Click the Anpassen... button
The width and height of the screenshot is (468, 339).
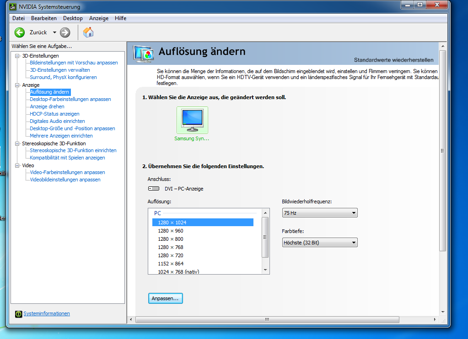[x=165, y=298]
